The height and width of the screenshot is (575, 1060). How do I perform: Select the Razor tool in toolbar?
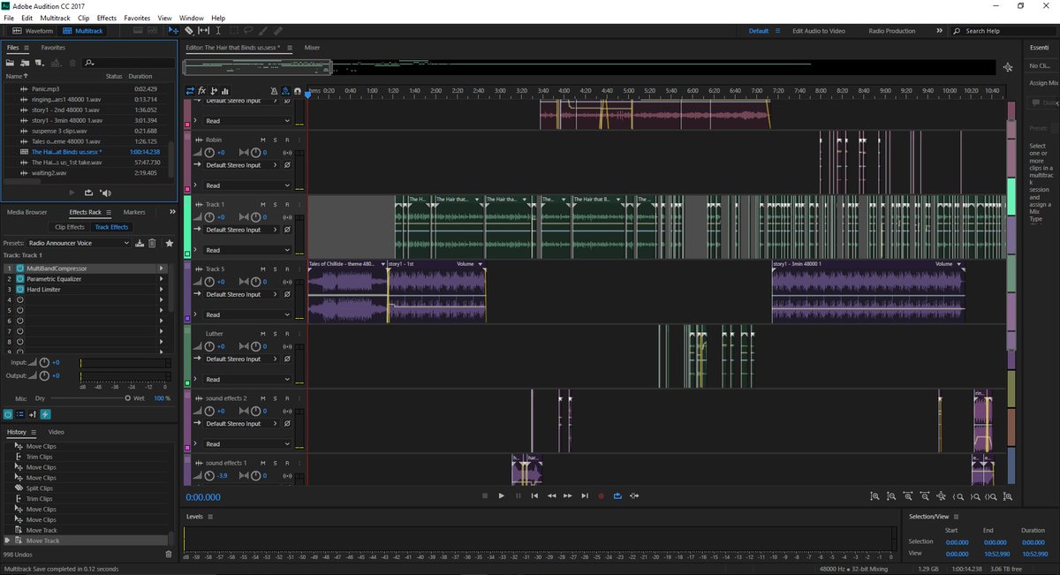pos(188,30)
